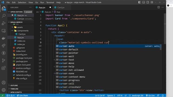The height and width of the screenshot is (97, 173).
Task: Open vite.config.js in the file tree
Action: click(x=22, y=78)
